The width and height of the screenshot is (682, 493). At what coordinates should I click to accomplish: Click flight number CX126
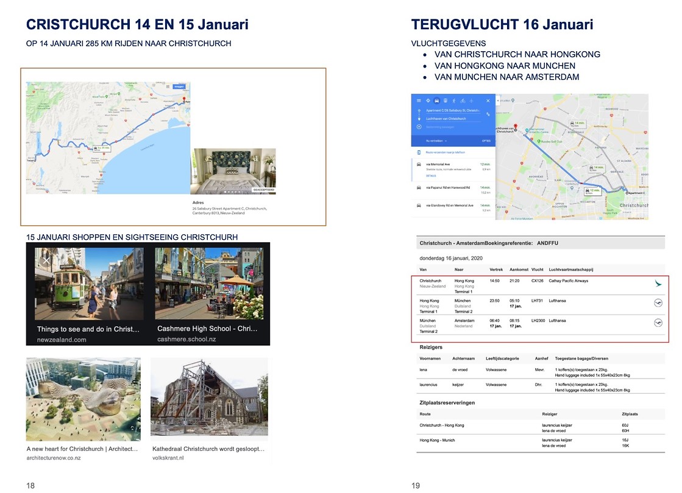(537, 281)
